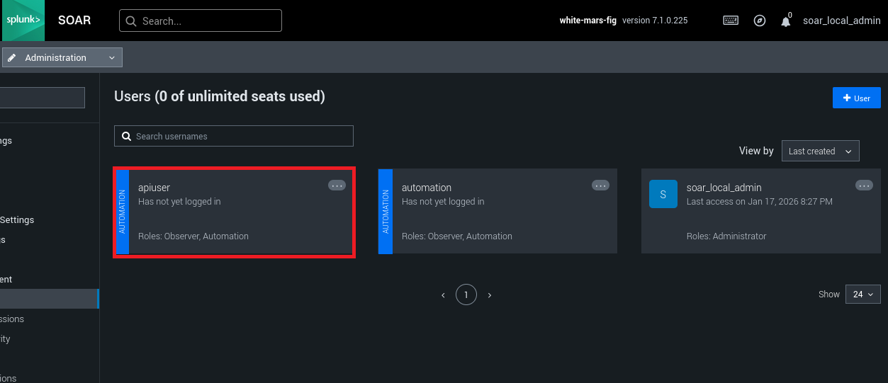Open the notifications bell icon
888x383 pixels.
pyautogui.click(x=785, y=21)
